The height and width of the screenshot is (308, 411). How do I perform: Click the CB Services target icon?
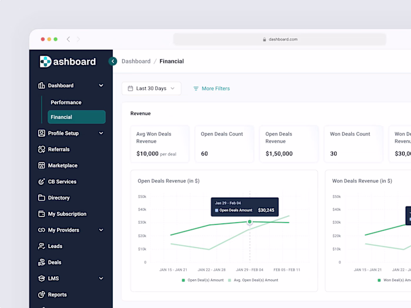[42, 181]
